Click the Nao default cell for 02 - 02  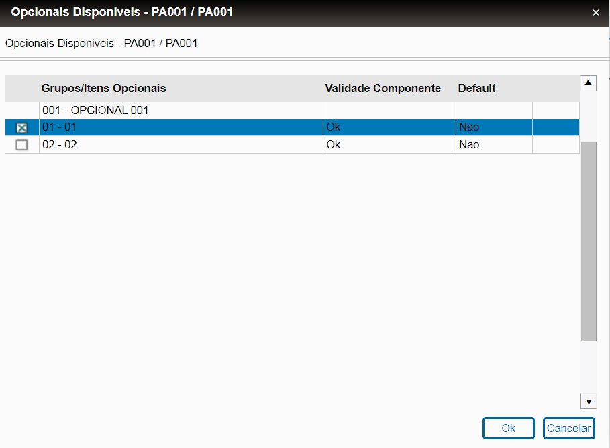click(469, 144)
